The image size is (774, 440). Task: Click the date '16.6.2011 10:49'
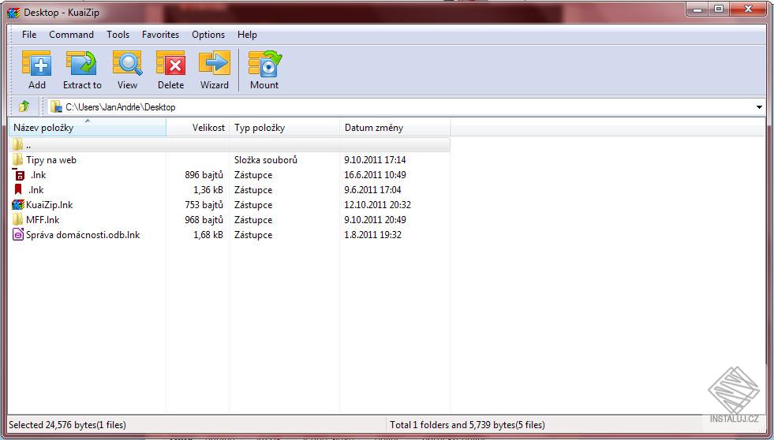tap(375, 174)
